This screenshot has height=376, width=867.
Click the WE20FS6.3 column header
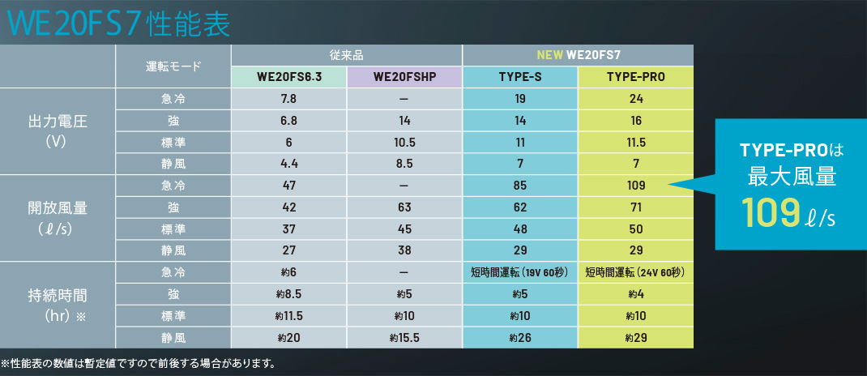coord(288,78)
